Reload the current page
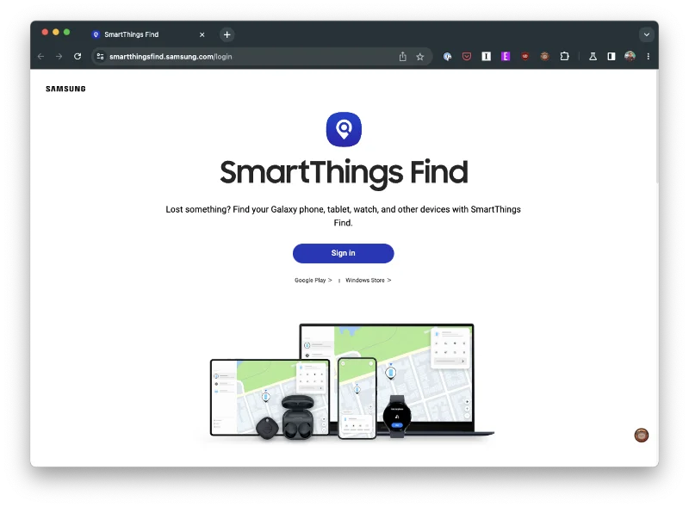 pos(78,57)
